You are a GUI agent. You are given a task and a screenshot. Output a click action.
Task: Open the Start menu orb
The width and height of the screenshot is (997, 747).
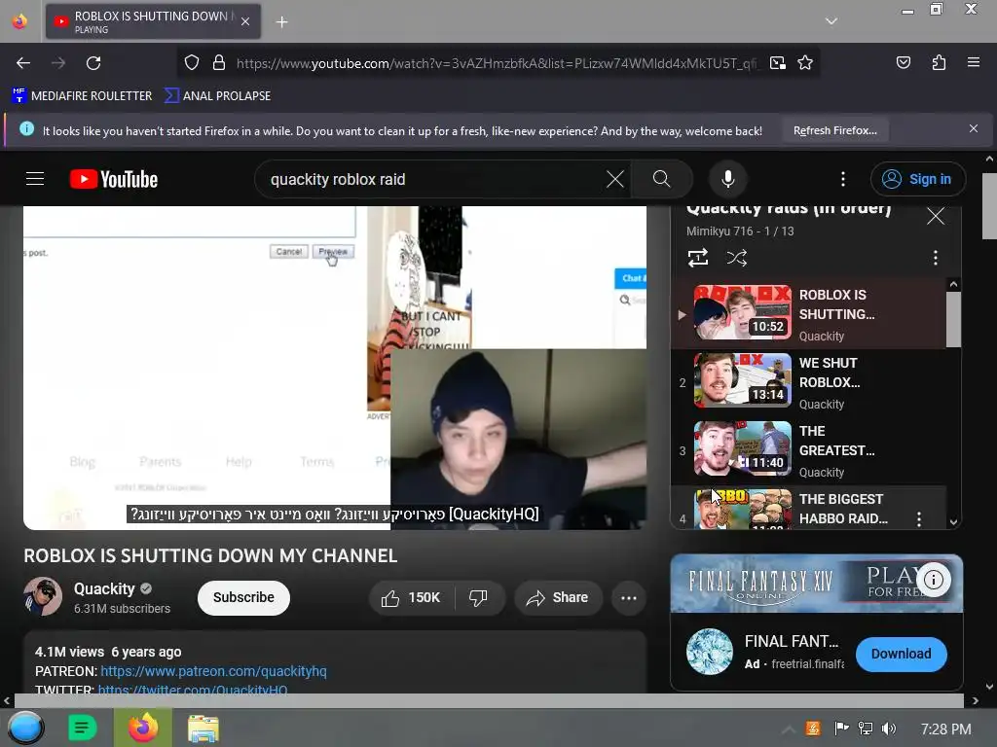(x=25, y=728)
